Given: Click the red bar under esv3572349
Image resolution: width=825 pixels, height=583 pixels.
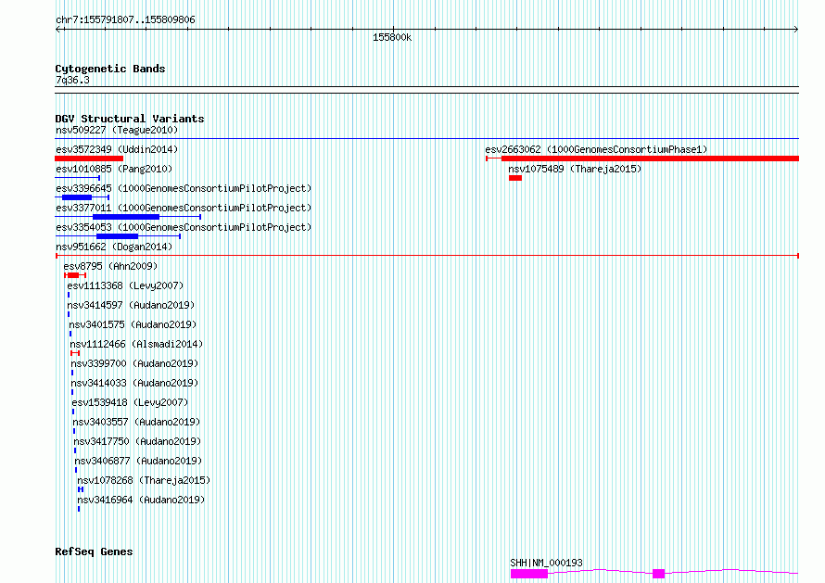Looking at the screenshot, I should (x=89, y=158).
